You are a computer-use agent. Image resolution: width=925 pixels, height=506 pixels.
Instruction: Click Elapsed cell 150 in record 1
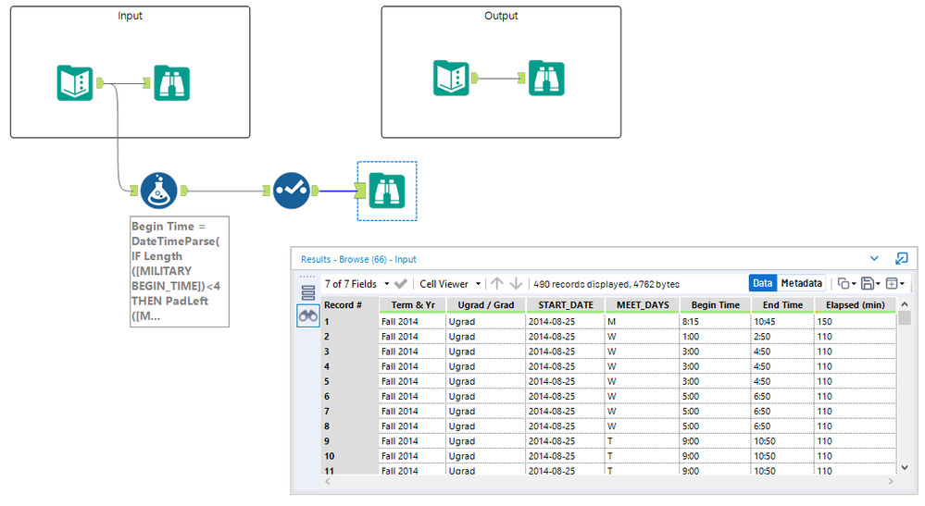855,322
